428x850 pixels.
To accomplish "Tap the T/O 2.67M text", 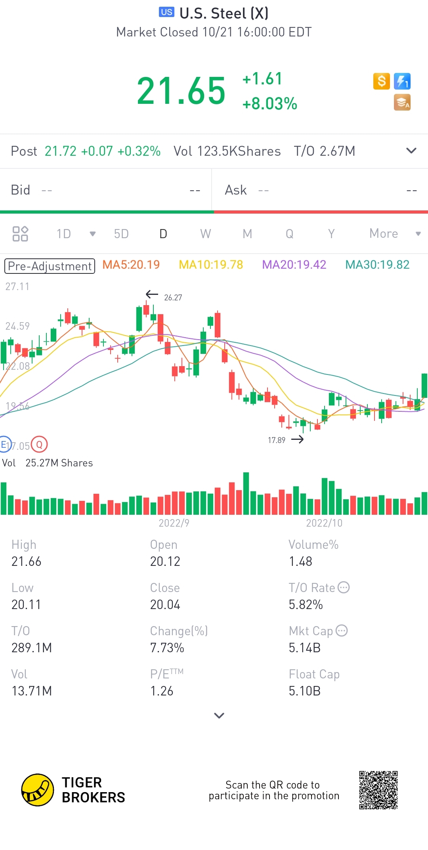I will point(325,151).
